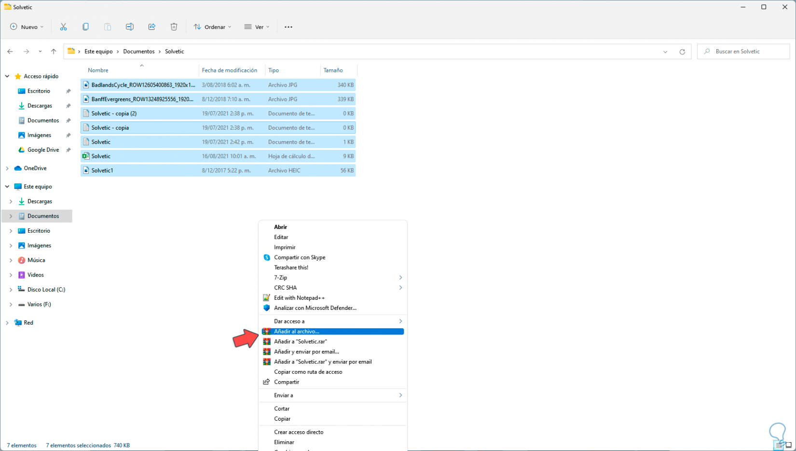Click Este equipo in the address breadcrumb

[x=98, y=52]
